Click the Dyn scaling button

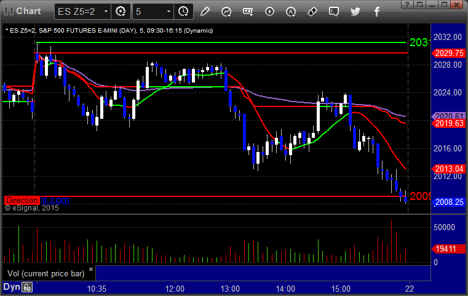12,287
